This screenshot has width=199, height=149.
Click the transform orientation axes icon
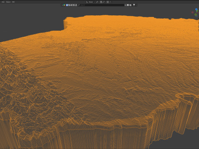(87, 2)
